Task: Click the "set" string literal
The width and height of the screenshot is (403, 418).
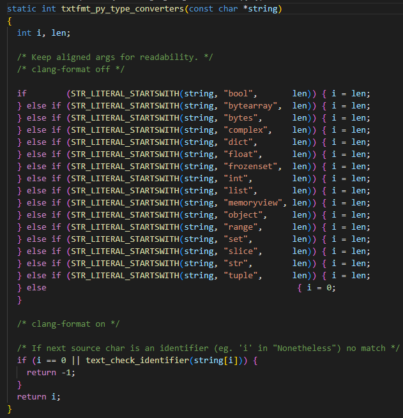Action: tap(236, 239)
